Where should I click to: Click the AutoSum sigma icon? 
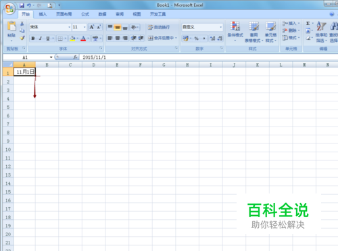click(x=308, y=23)
